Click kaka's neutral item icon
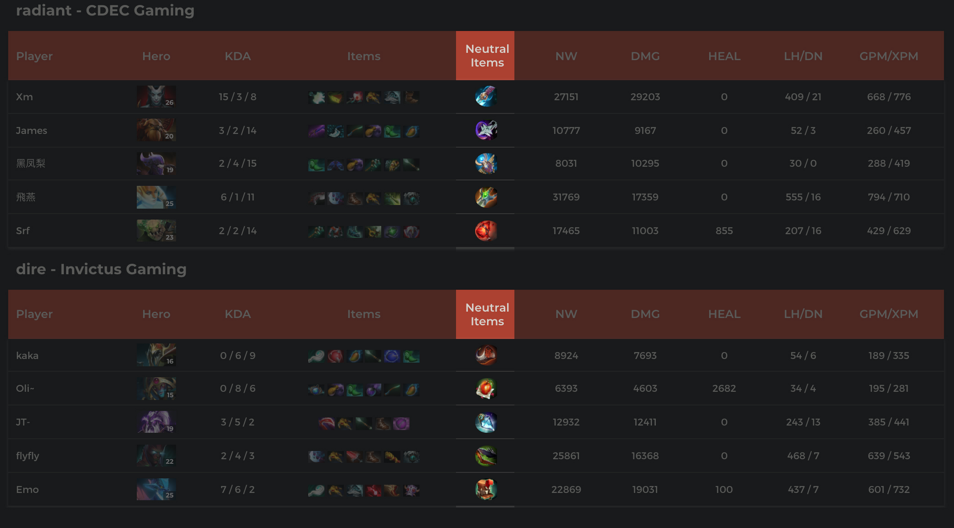Screen dimensions: 954x528 pos(486,355)
